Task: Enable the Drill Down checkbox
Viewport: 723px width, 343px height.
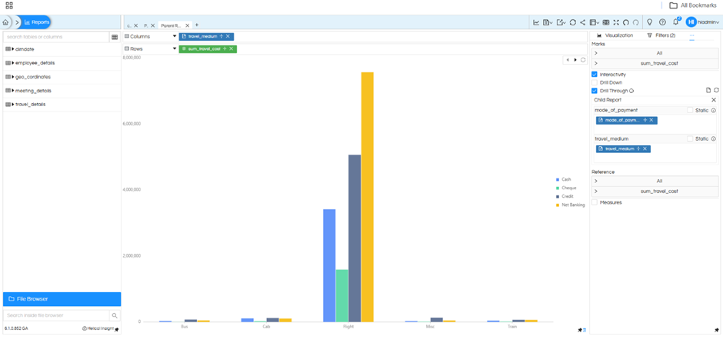Action: (595, 82)
